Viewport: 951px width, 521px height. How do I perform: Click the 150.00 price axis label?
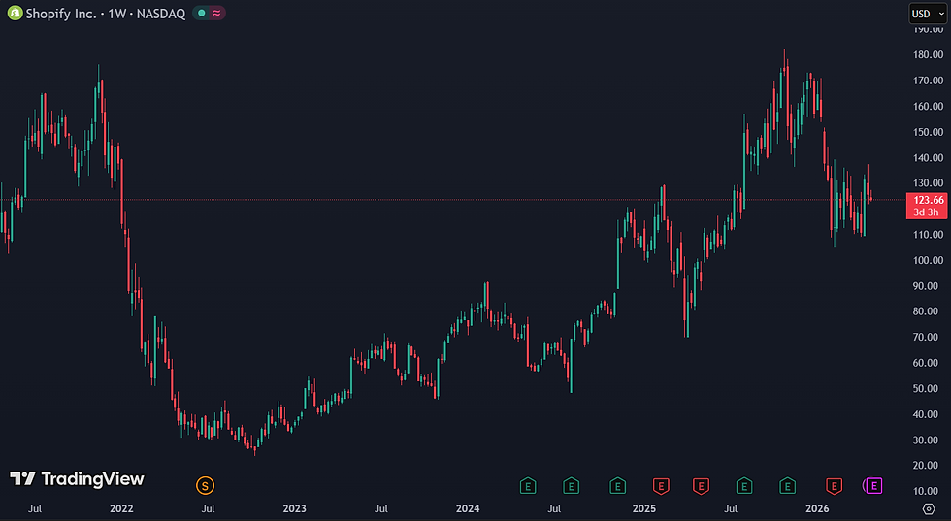(x=928, y=132)
